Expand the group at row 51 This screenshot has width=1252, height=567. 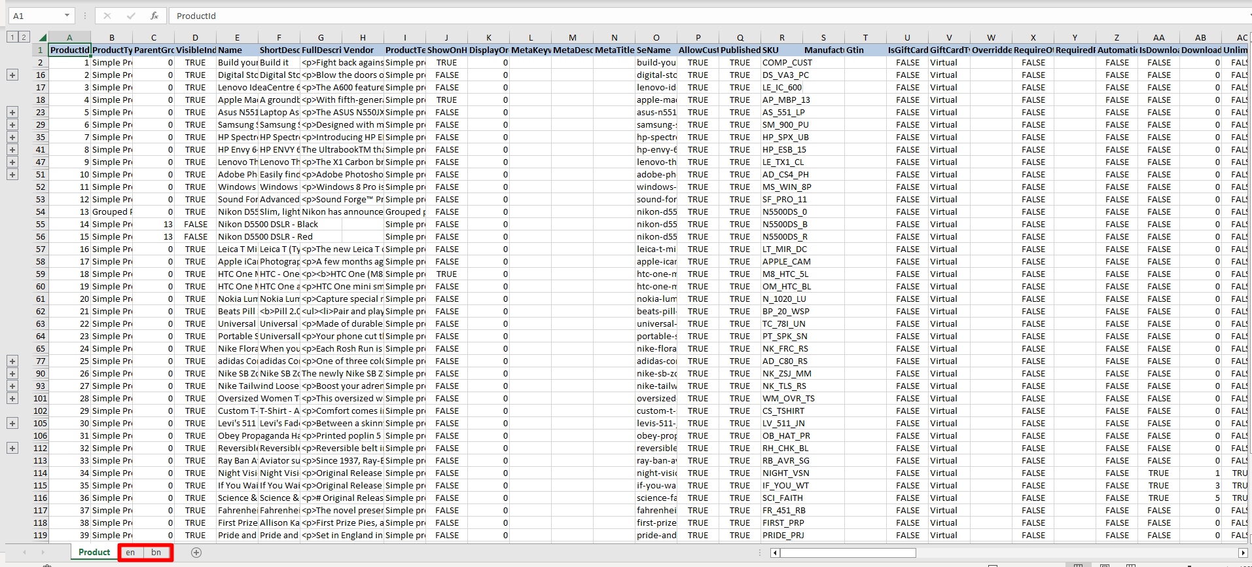pos(12,175)
